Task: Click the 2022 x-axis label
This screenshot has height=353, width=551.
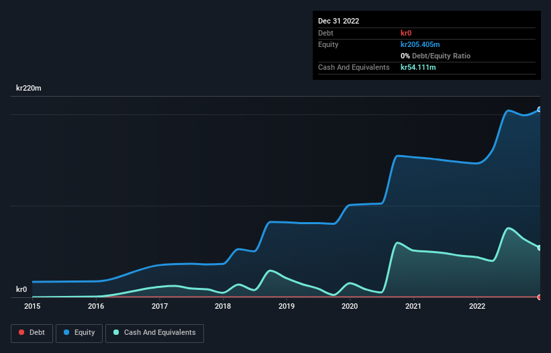Action: pos(477,306)
